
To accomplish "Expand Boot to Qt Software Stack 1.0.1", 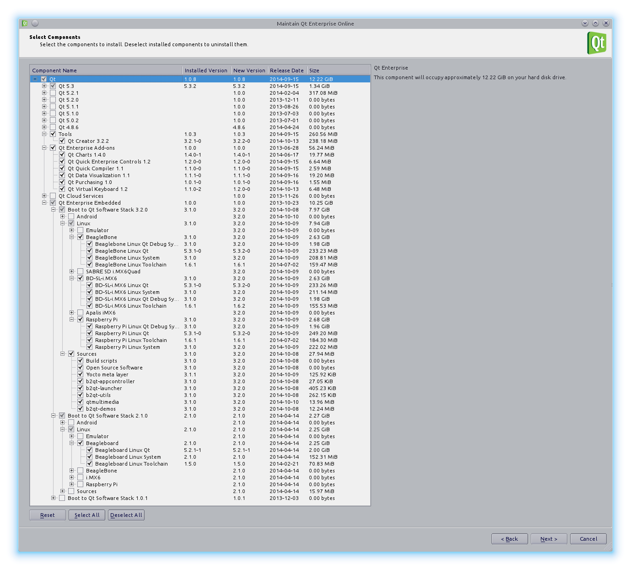I will (54, 498).
